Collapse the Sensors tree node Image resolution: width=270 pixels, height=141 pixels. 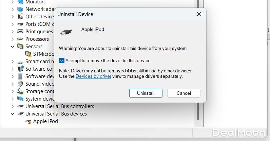[13, 47]
